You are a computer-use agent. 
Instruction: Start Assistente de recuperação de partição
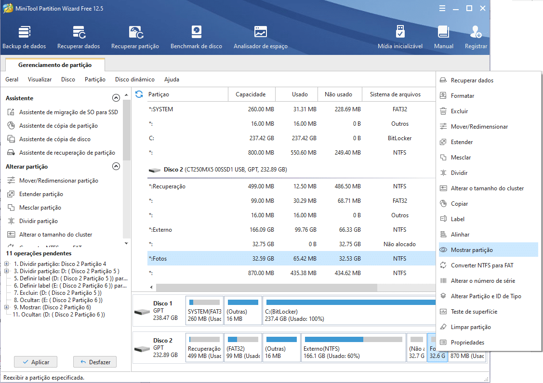[x=61, y=153]
